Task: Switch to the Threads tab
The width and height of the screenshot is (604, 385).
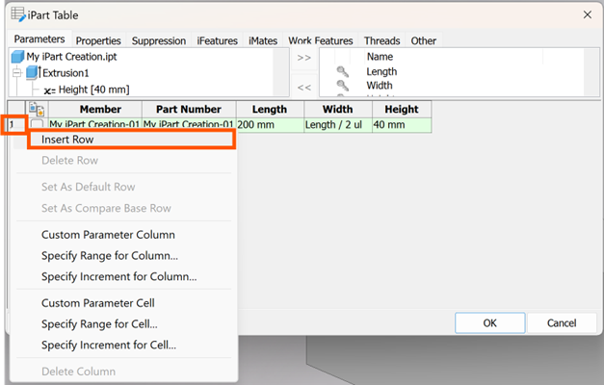Action: coord(381,41)
